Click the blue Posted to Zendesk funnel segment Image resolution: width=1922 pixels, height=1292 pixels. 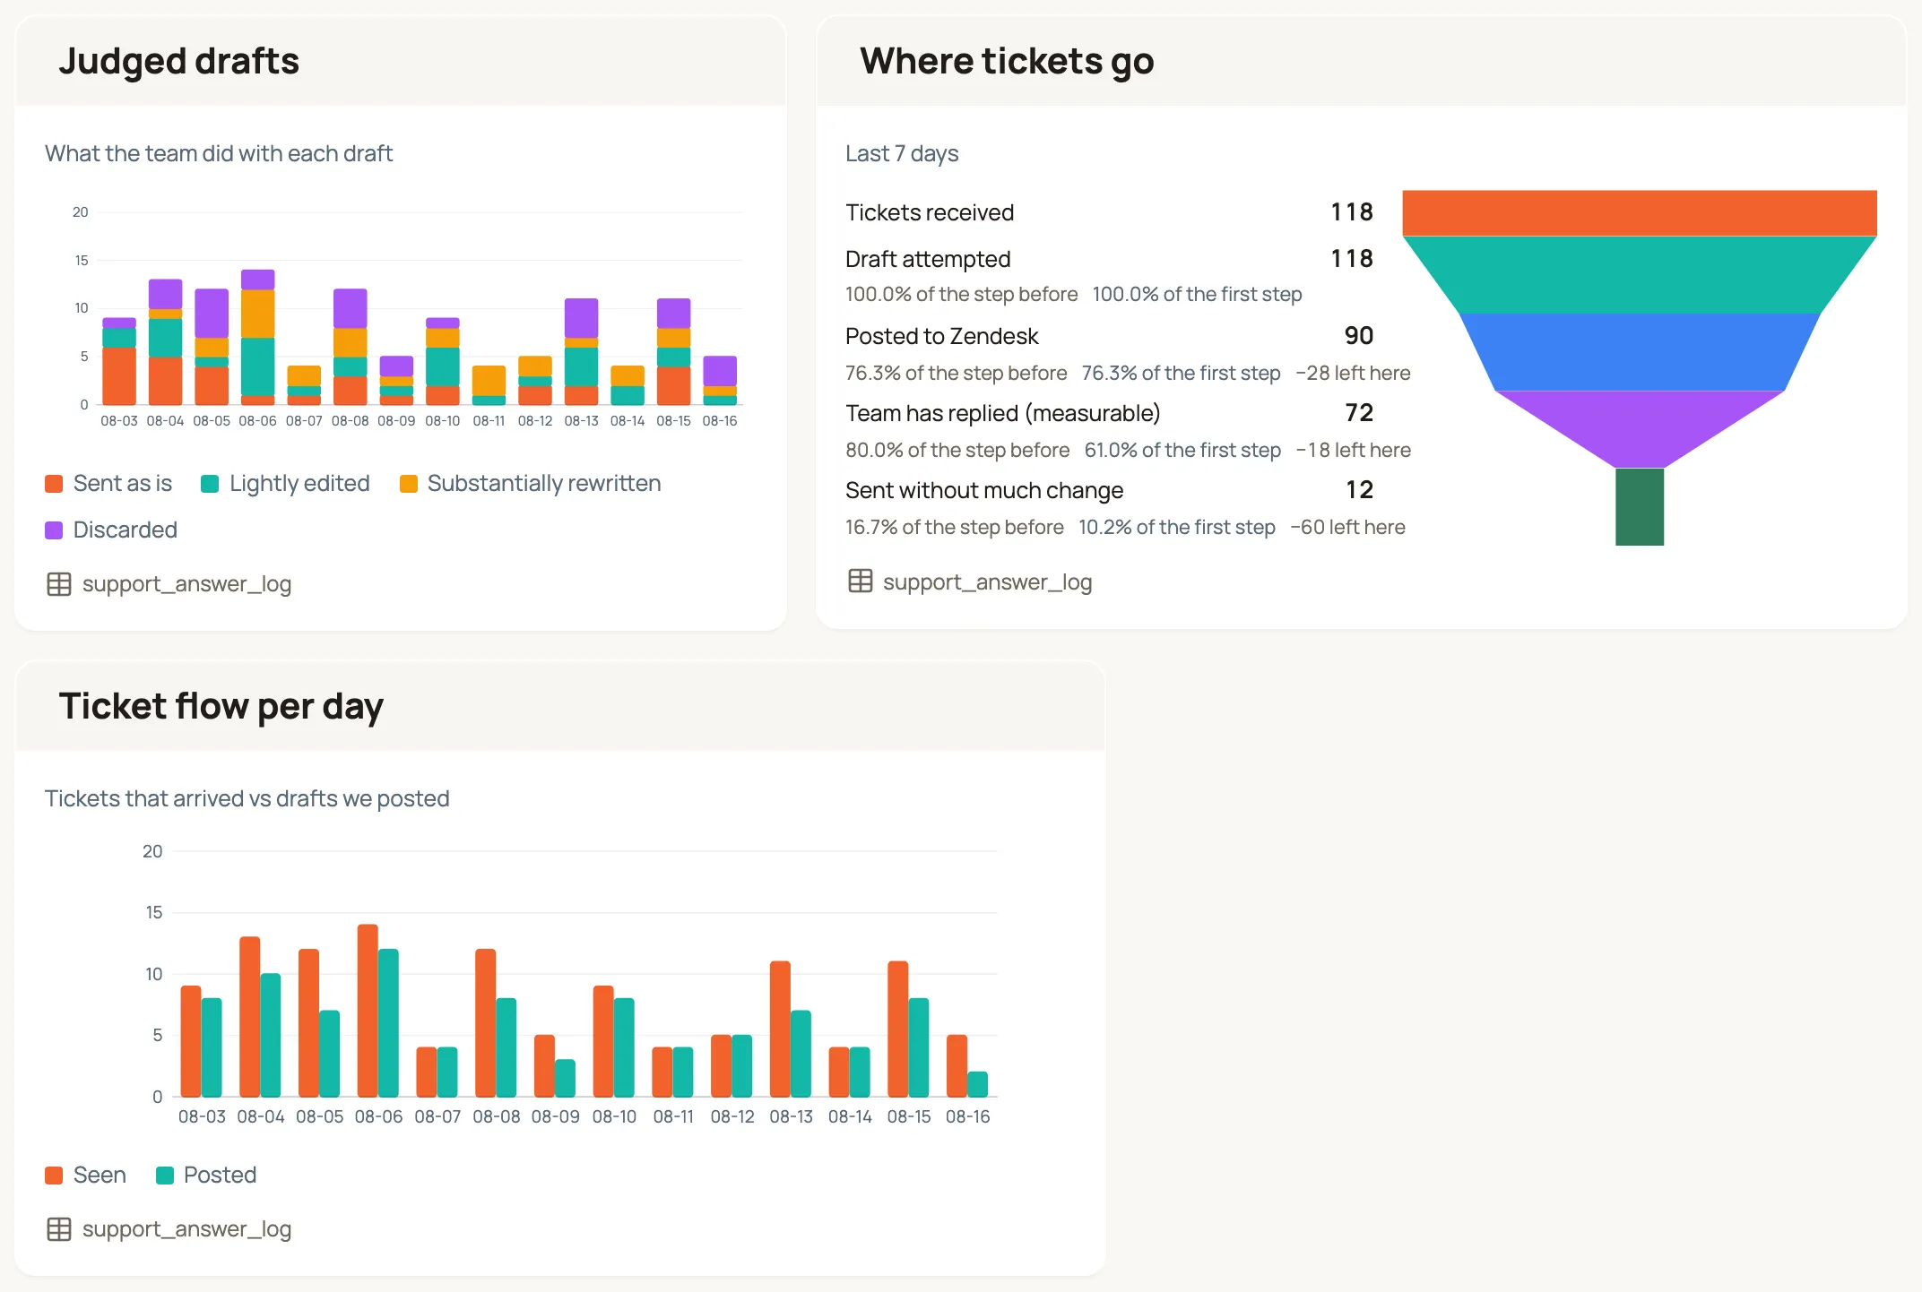1640,352
